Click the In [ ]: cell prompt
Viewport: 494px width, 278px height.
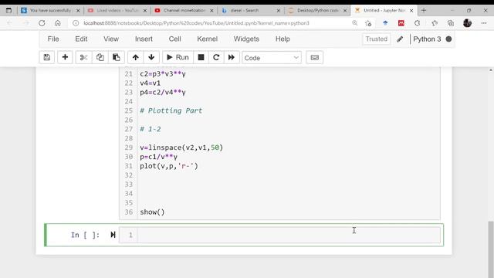click(85, 235)
